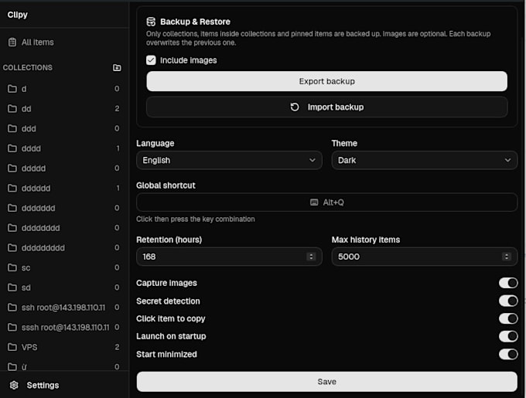Turn off the Secret detection switch
This screenshot has width=526, height=398.
[x=508, y=301]
